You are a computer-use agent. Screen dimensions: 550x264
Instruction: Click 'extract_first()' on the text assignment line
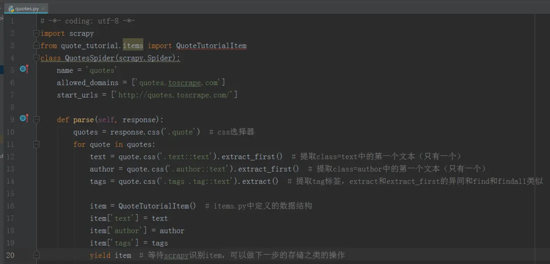(251, 157)
